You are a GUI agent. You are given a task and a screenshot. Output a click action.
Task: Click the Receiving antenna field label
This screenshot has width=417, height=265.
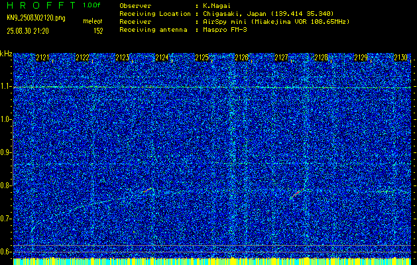153,30
